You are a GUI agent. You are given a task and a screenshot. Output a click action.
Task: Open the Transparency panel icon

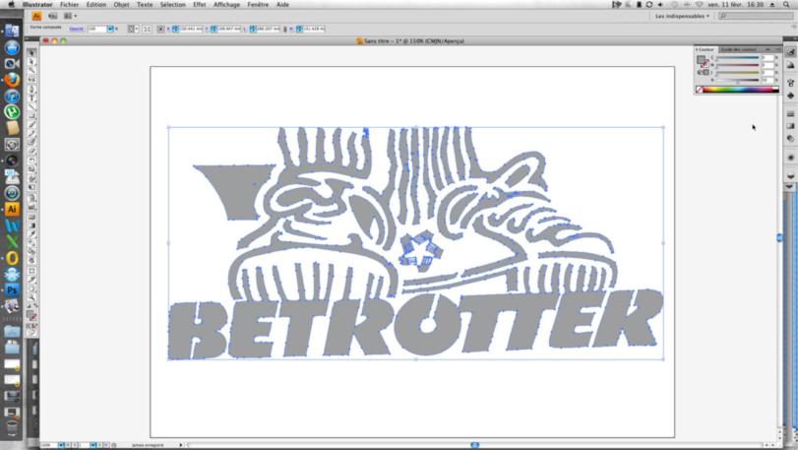tap(790, 138)
